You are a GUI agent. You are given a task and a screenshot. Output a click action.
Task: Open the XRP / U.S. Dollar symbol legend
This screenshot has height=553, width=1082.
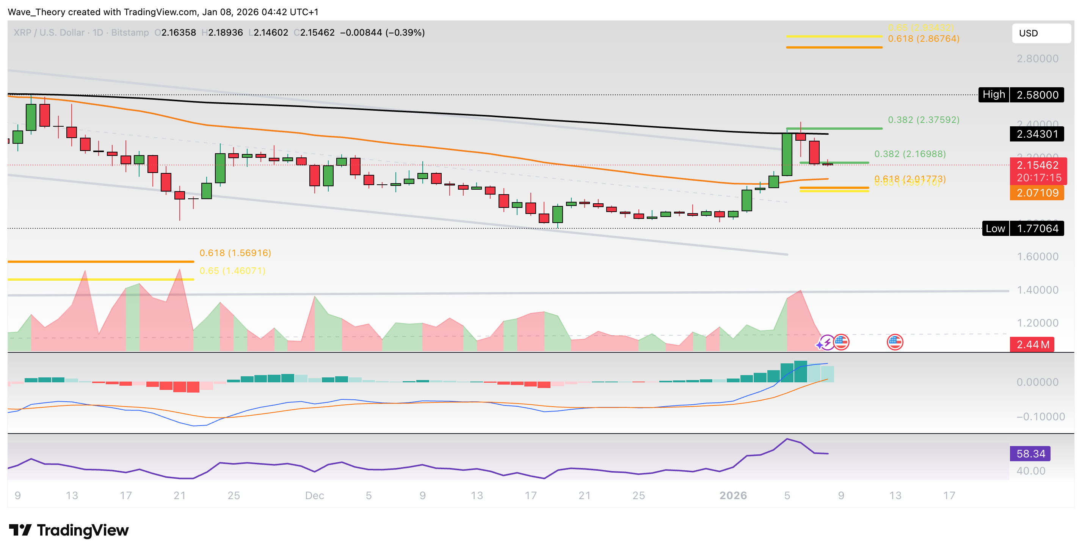click(48, 32)
